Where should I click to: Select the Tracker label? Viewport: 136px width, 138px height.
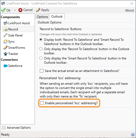[x=13, y=54]
